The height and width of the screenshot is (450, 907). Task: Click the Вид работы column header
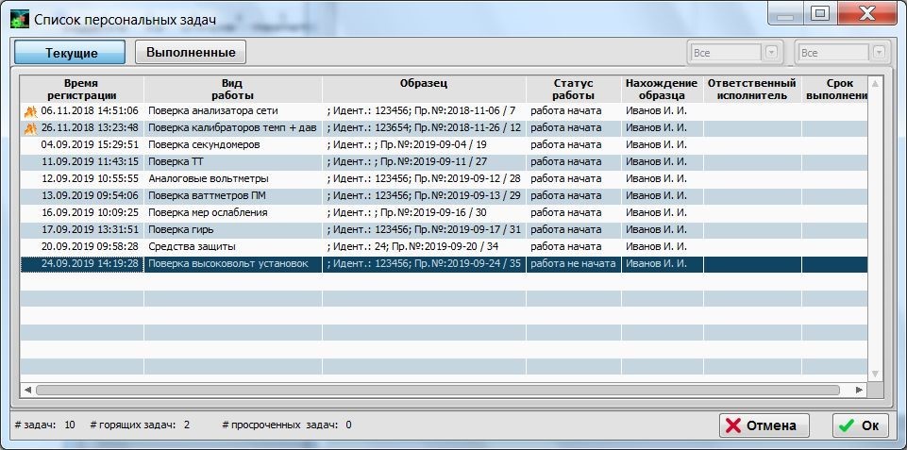pyautogui.click(x=232, y=89)
